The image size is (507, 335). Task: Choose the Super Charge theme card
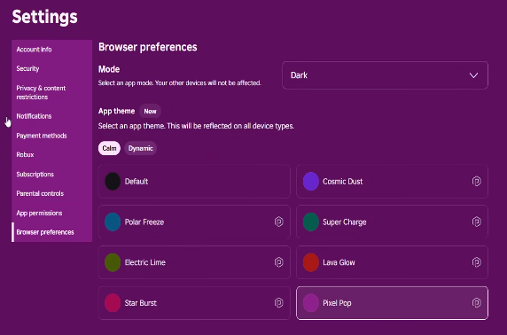[392, 222]
